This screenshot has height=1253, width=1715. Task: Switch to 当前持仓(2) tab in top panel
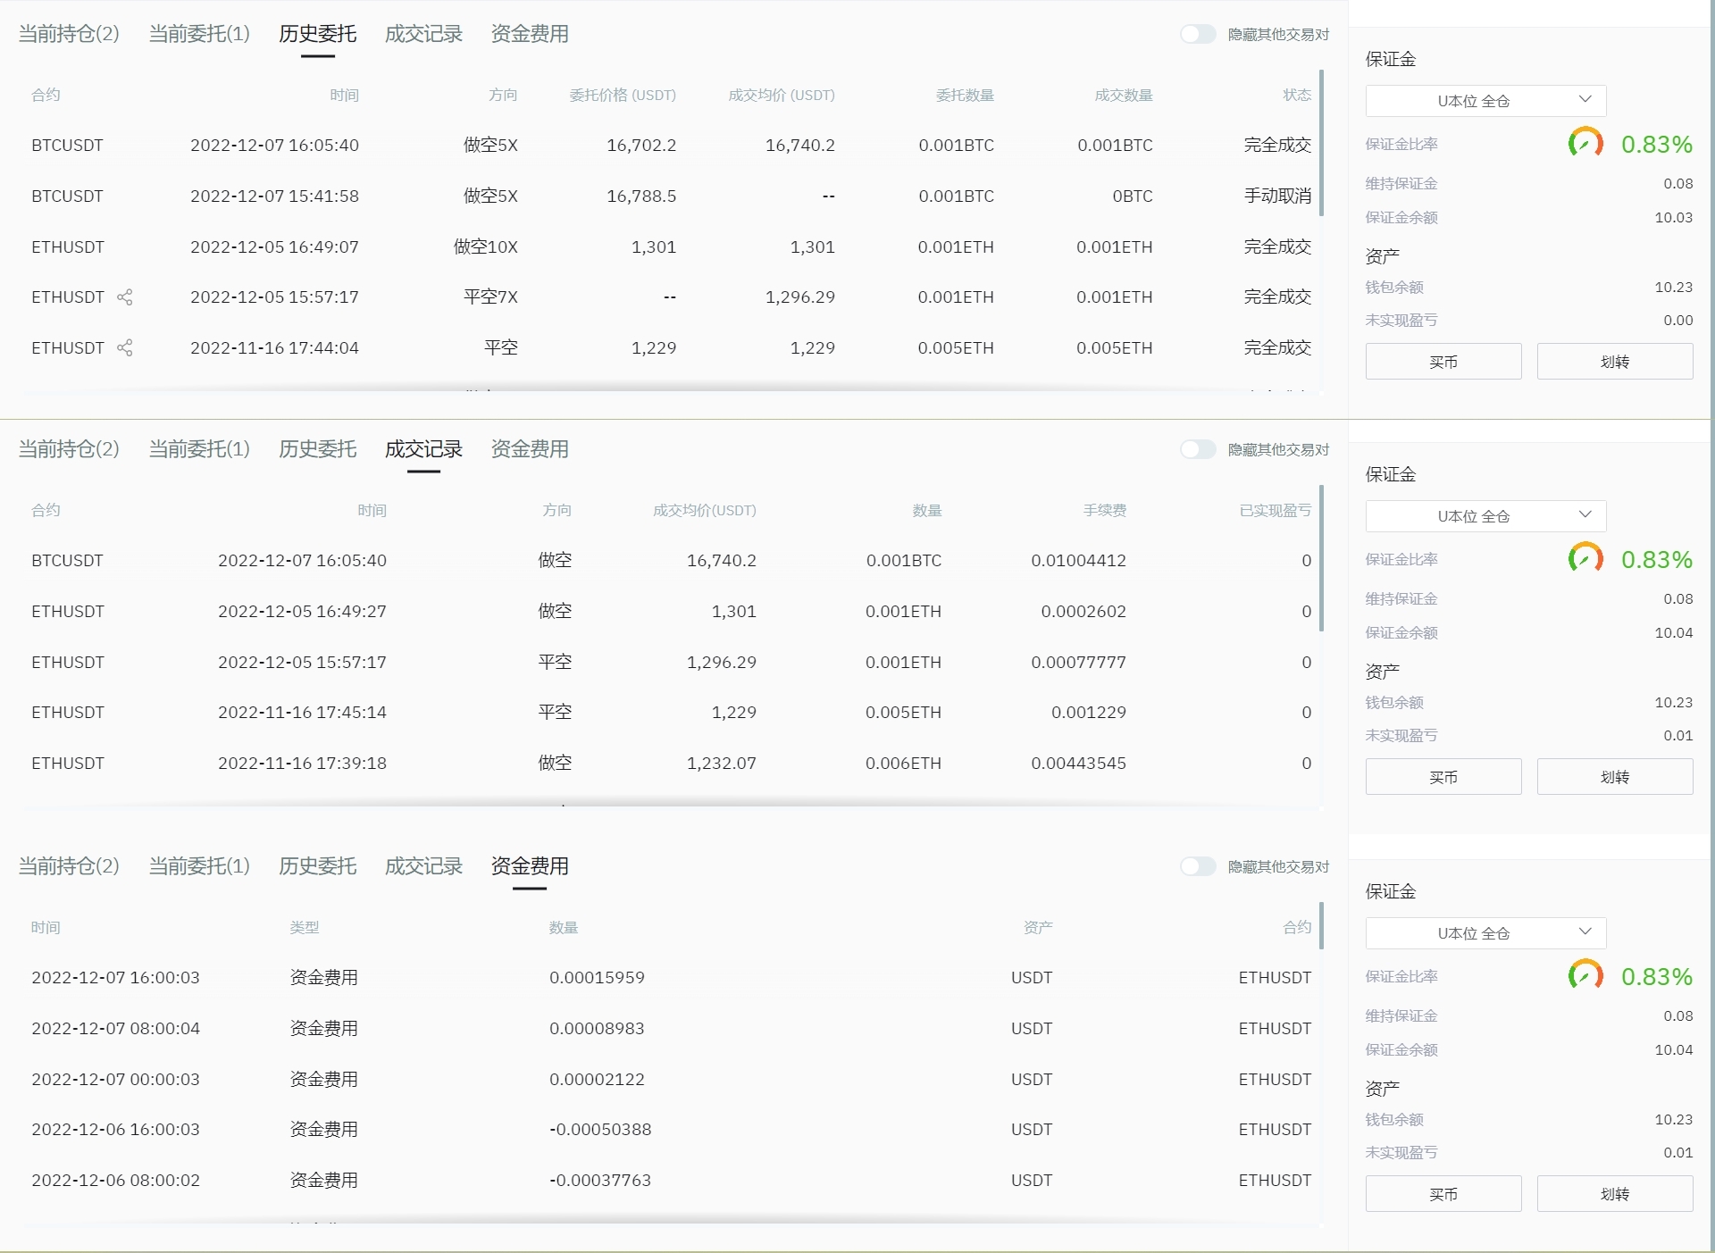tap(69, 34)
